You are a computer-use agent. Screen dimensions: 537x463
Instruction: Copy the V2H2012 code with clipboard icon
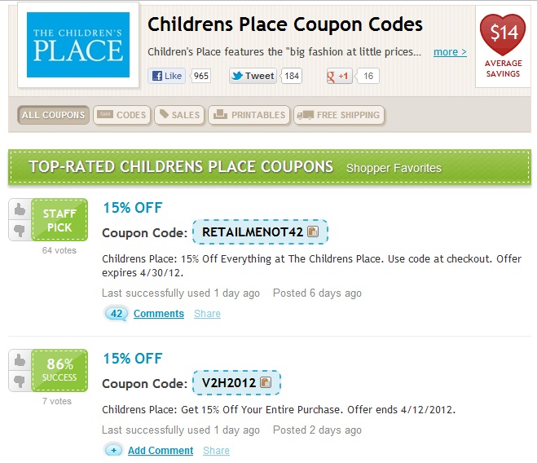tap(266, 382)
